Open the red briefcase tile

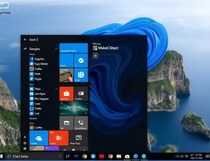coord(66,94)
